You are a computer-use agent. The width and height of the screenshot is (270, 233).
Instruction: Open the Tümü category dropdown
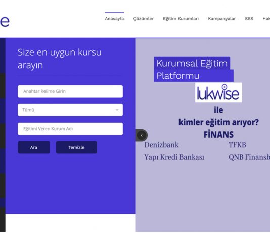click(x=70, y=110)
